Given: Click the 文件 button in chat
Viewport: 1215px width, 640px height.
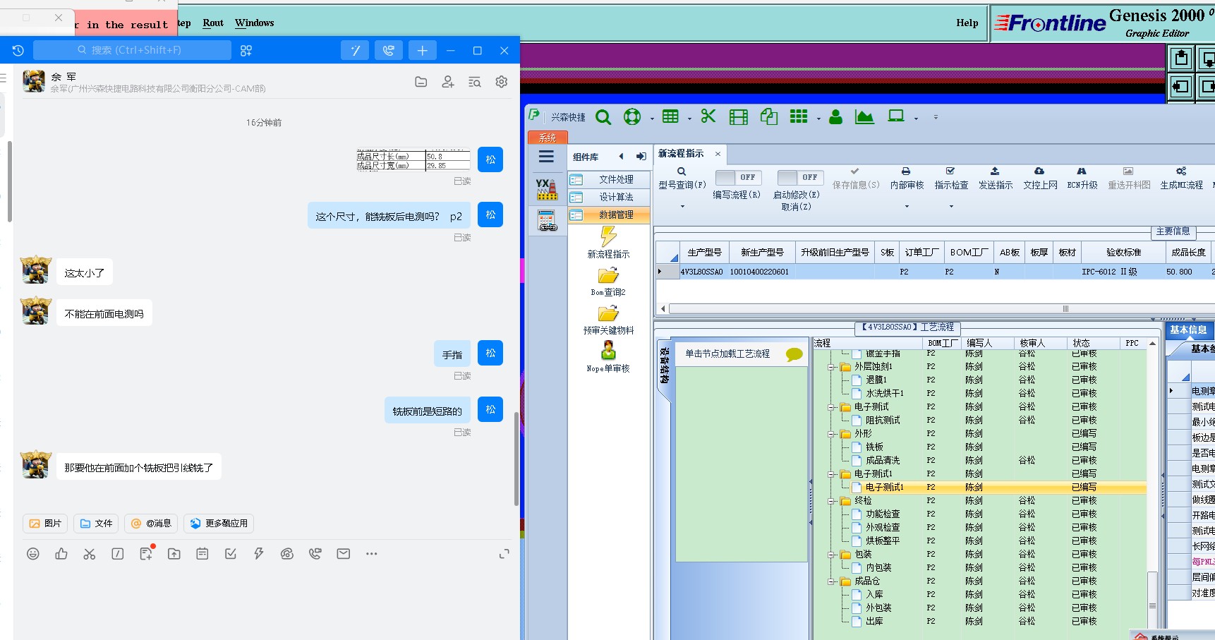Looking at the screenshot, I should pyautogui.click(x=96, y=524).
